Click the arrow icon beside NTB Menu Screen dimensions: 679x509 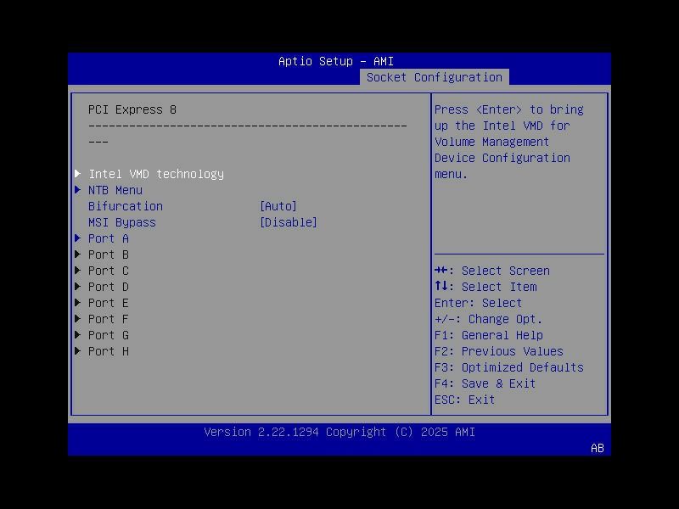(79, 189)
